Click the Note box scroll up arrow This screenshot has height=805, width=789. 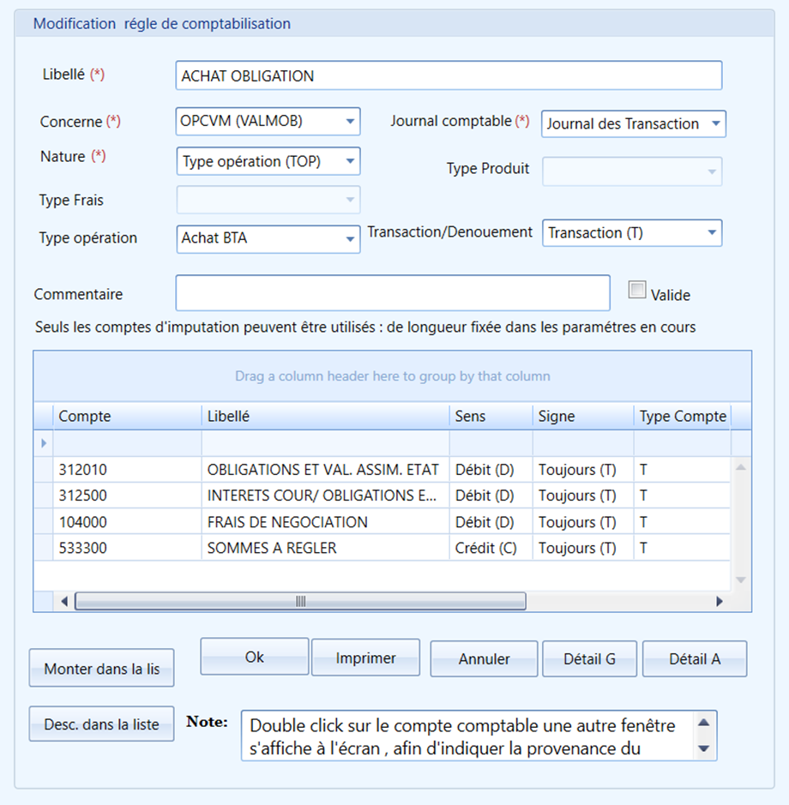[x=704, y=723]
